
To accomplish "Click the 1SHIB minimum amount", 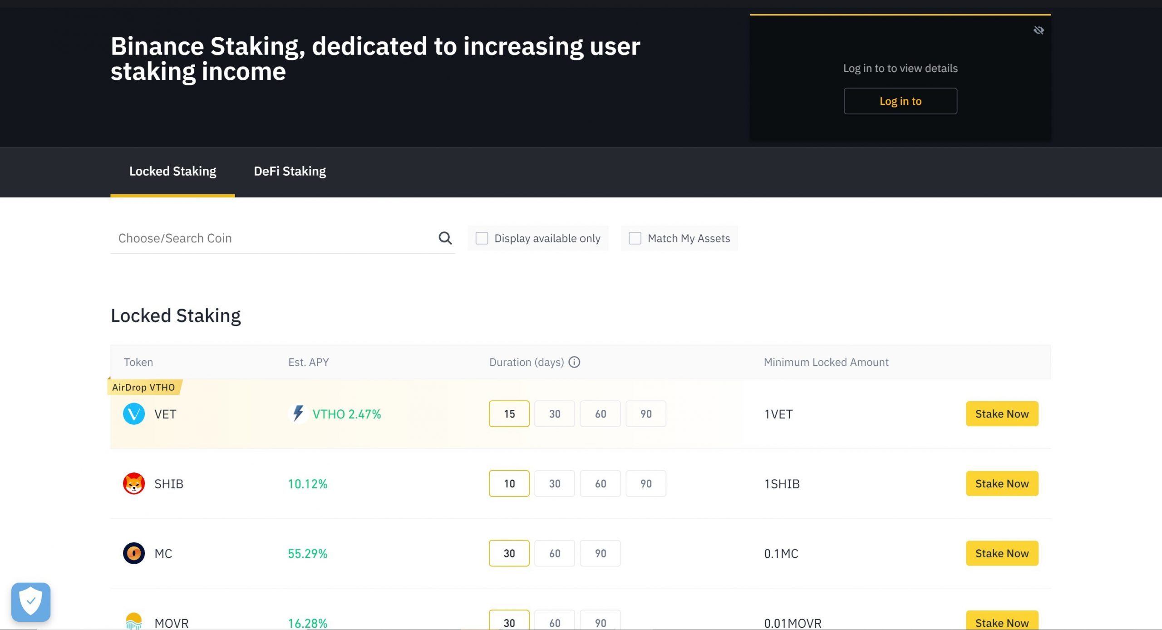I will pos(782,484).
